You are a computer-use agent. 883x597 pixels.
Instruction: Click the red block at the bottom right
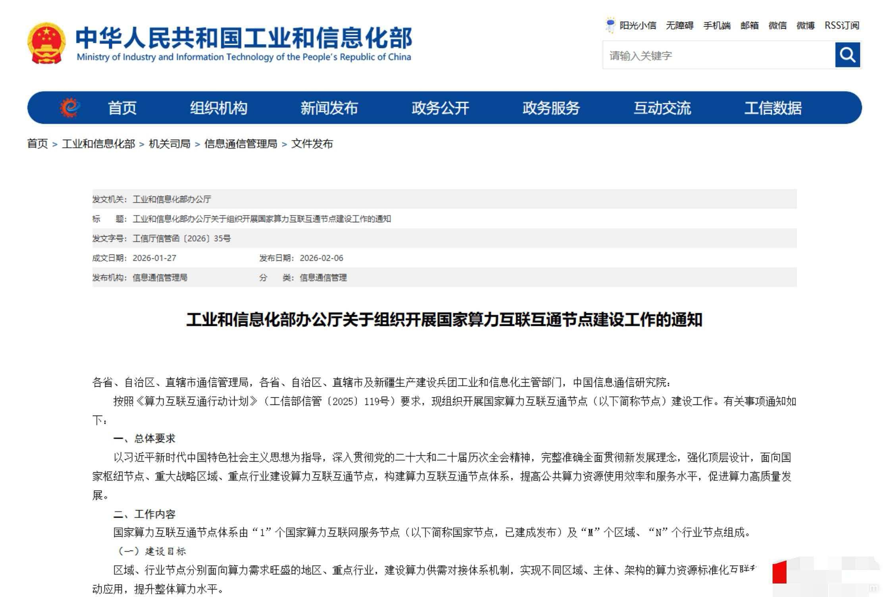click(x=779, y=572)
